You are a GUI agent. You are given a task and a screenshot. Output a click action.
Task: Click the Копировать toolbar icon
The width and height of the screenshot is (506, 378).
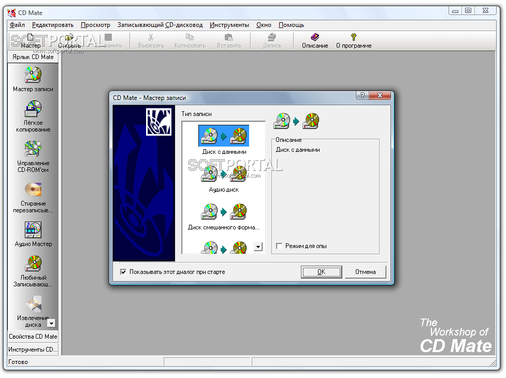(x=190, y=37)
